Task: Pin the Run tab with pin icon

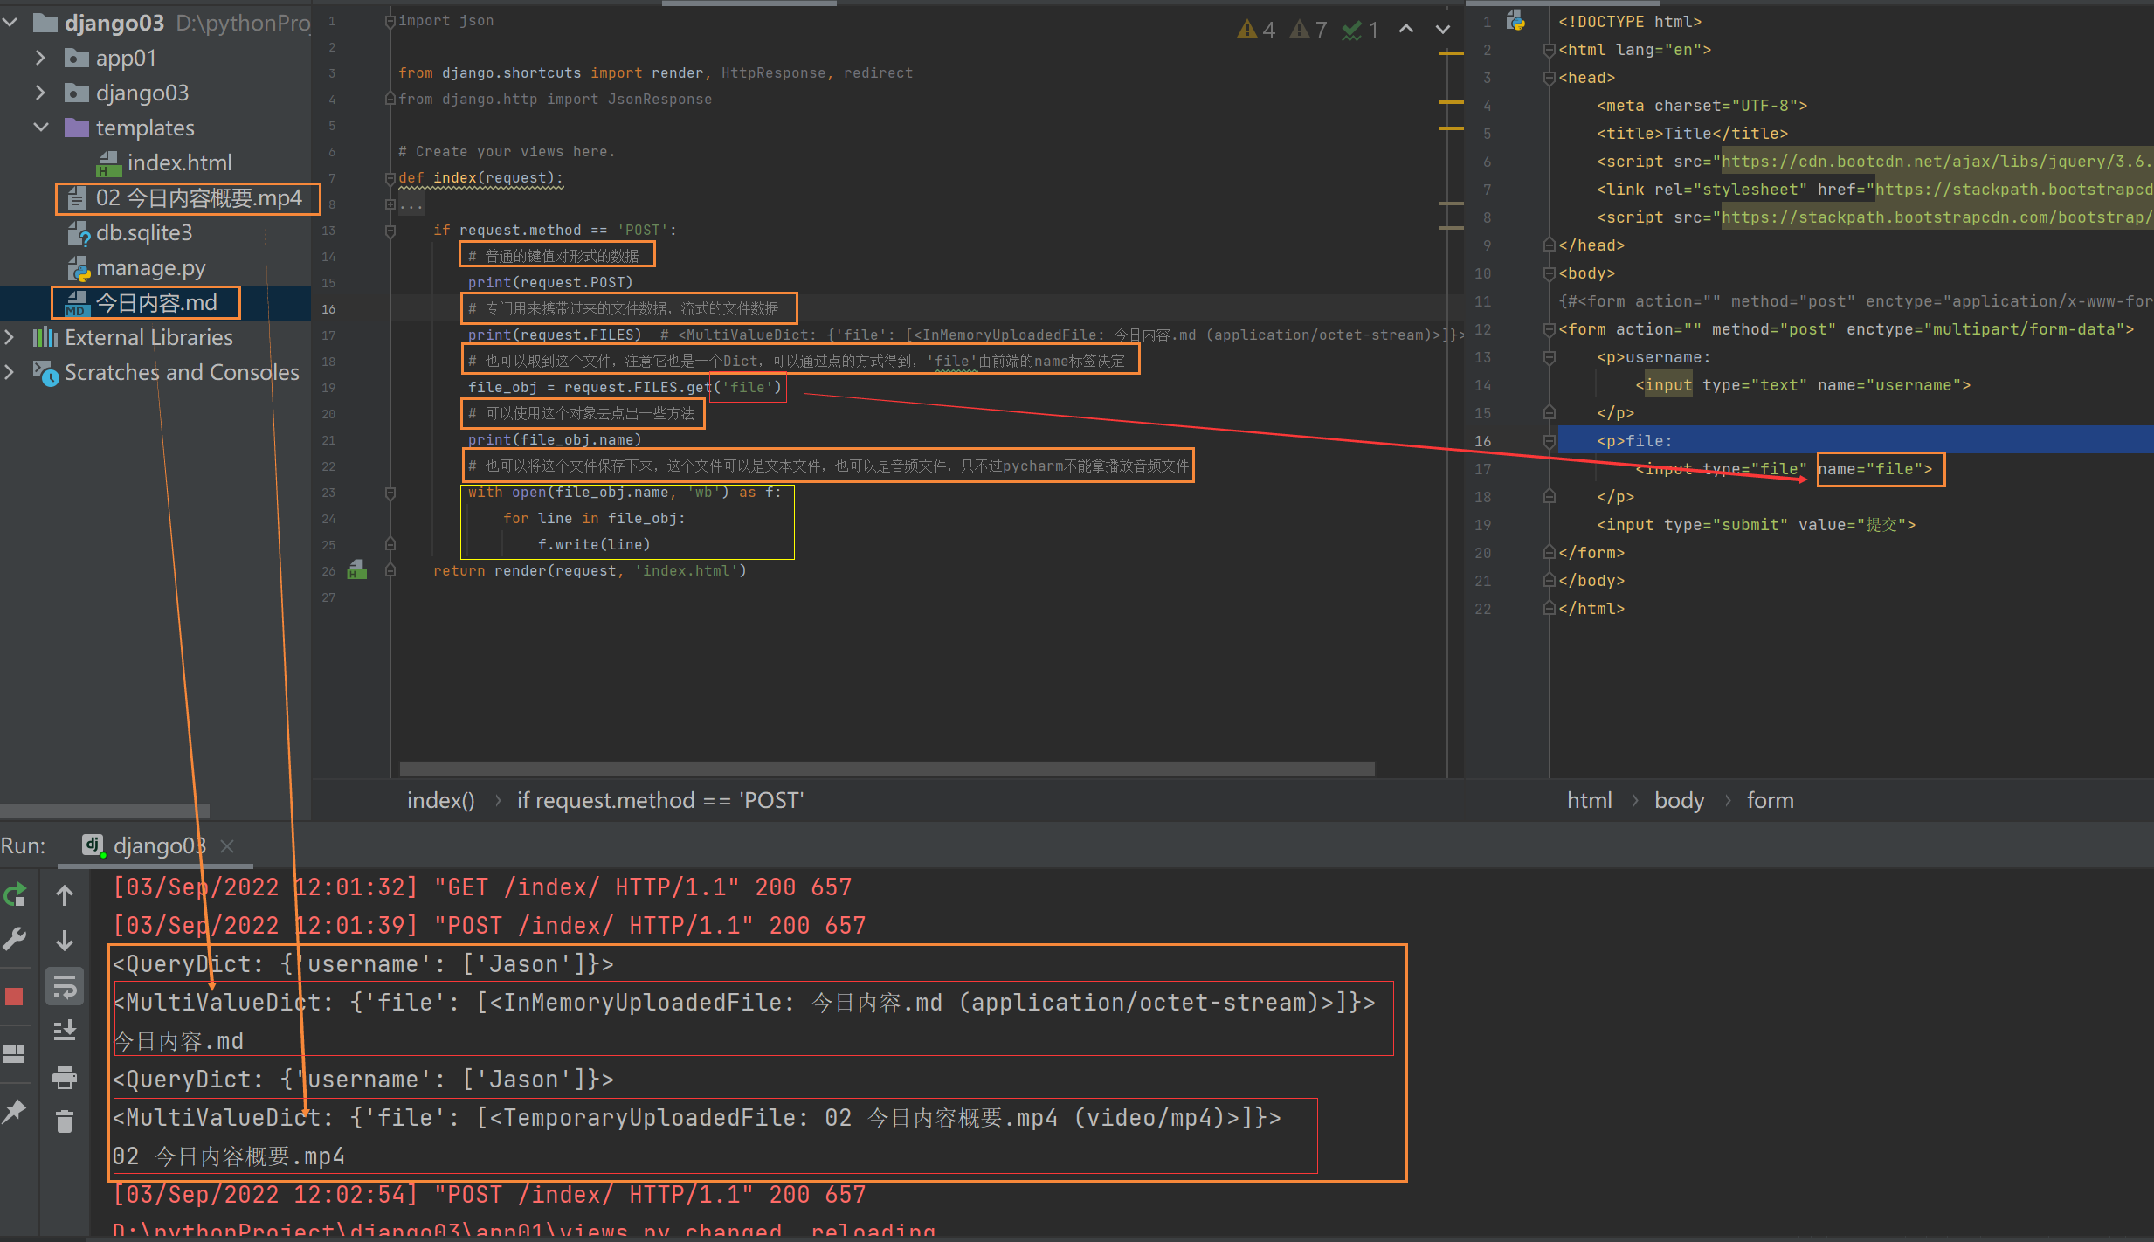Action: click(15, 1111)
